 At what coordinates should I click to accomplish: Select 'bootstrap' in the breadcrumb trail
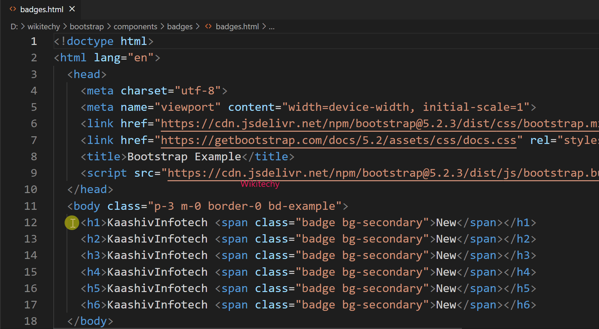click(87, 26)
